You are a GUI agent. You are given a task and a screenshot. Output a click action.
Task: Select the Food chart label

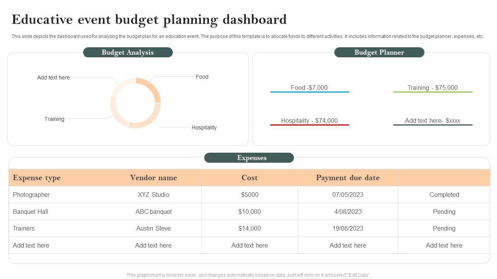(202, 77)
